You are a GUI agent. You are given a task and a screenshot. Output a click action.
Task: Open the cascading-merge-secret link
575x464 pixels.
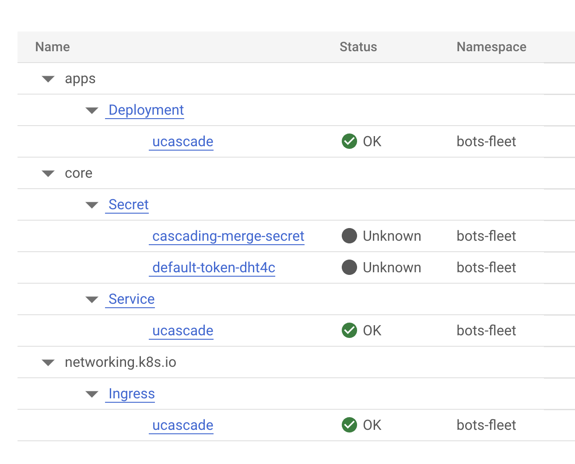[x=228, y=236]
